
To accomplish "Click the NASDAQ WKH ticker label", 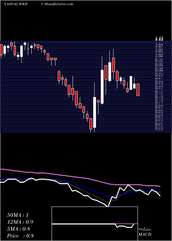I will [x=15, y=4].
